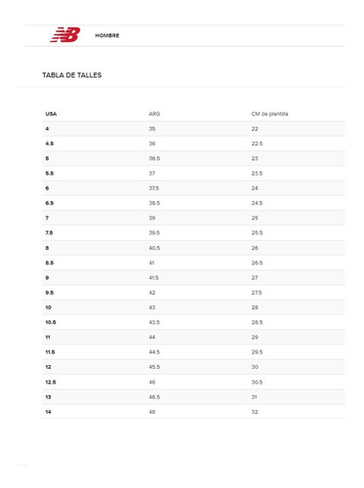Select the CM de plantilla header
The width and height of the screenshot is (364, 488).
point(269,114)
